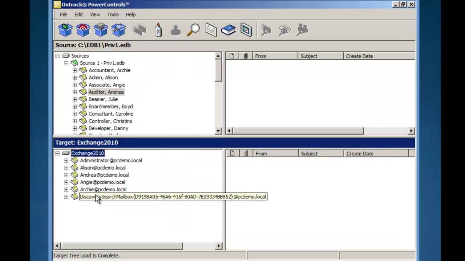Expand the Accountant, Archie mailbox
Image resolution: width=465 pixels, height=261 pixels.
pos(75,70)
